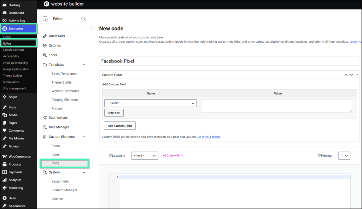
Task: Move Custom Fields panel up
Action: [346, 75]
